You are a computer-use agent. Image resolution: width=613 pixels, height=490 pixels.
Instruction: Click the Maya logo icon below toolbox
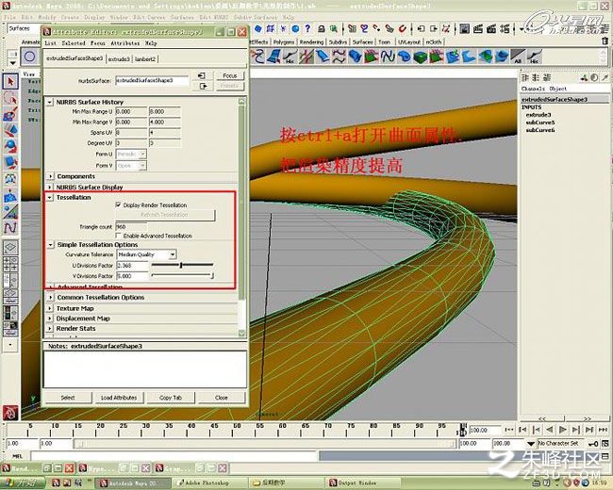click(10, 412)
